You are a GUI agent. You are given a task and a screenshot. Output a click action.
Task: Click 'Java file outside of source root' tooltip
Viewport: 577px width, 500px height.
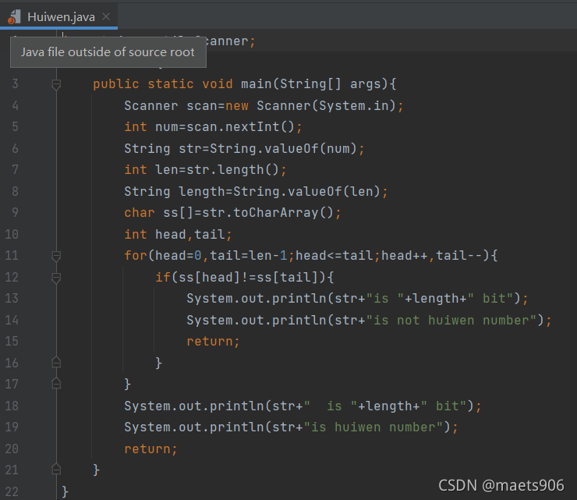click(x=108, y=52)
